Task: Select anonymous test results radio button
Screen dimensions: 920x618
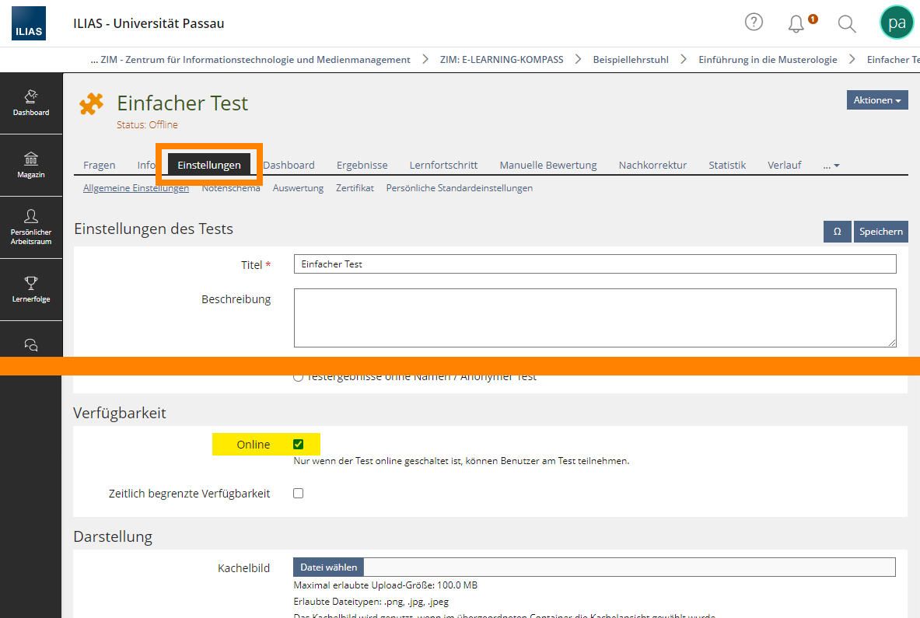Action: [x=298, y=377]
